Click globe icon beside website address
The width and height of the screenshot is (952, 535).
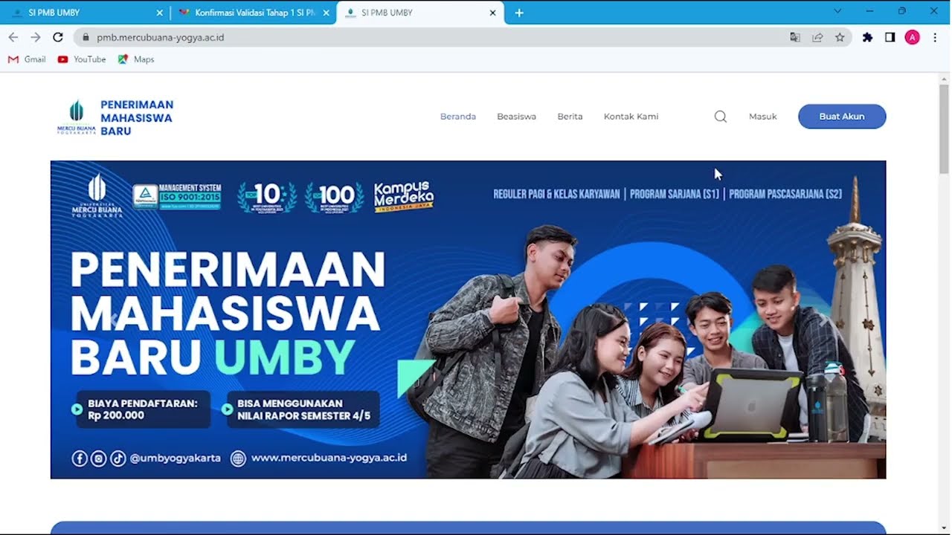coord(238,458)
